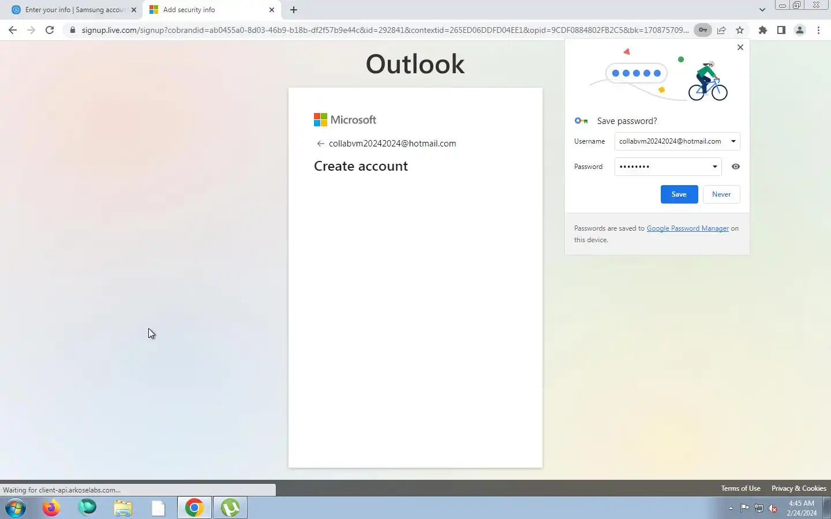Open the green globe browser taskbar icon
The image size is (831, 519).
87,508
